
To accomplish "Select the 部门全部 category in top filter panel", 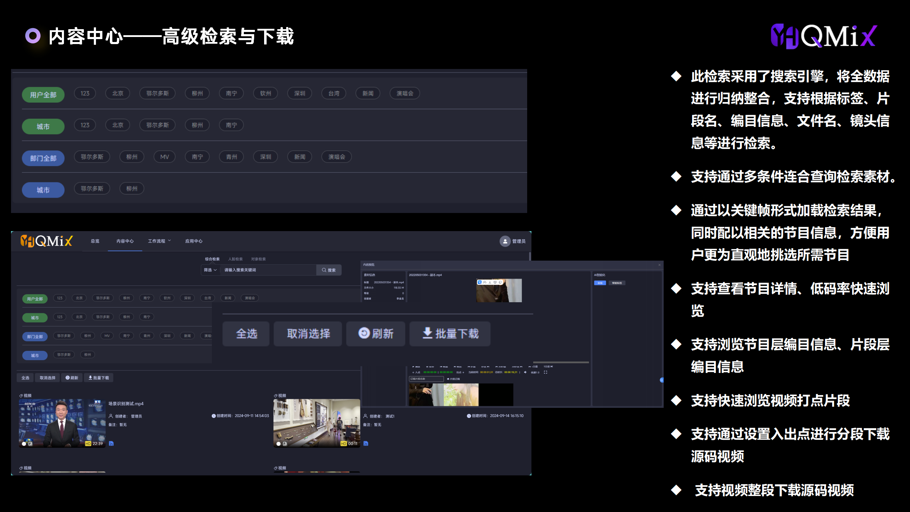I will click(43, 158).
